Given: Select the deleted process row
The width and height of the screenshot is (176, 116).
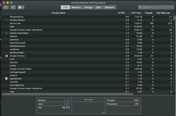Looking at the screenshot, I should coord(87,36).
